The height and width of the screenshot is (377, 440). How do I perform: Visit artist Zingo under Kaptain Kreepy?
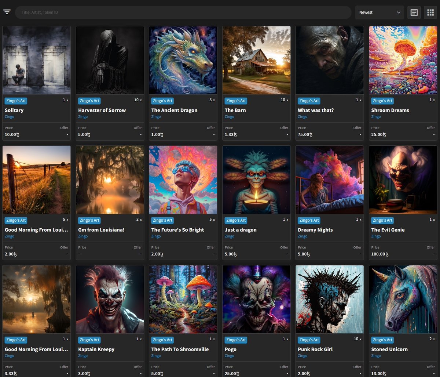[x=83, y=356]
